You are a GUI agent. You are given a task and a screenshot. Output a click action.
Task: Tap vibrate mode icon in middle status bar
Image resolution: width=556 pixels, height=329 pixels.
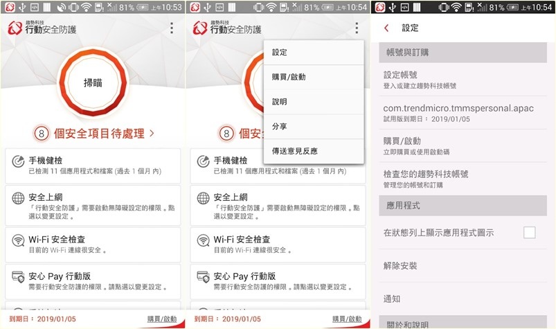pyautogui.click(x=259, y=7)
